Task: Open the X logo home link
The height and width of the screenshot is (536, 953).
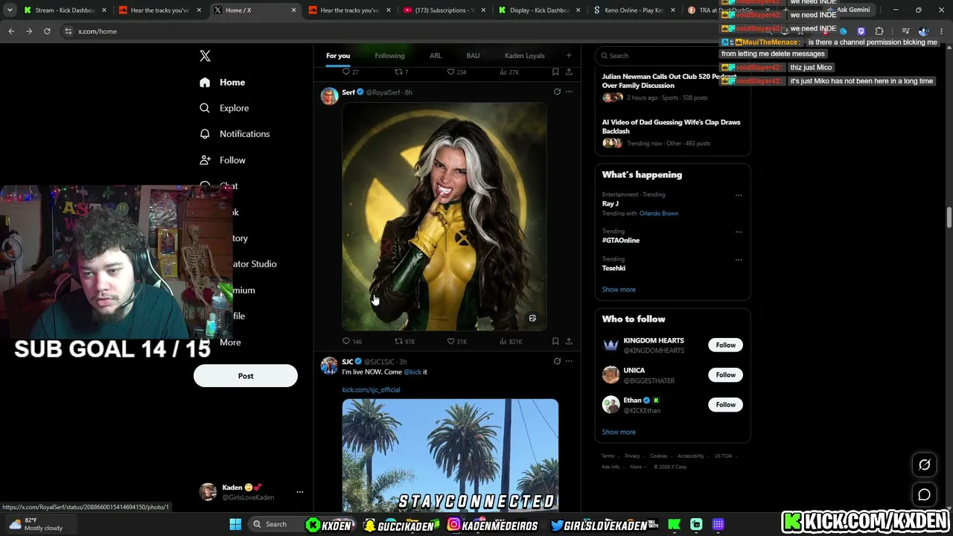Action: tap(205, 56)
